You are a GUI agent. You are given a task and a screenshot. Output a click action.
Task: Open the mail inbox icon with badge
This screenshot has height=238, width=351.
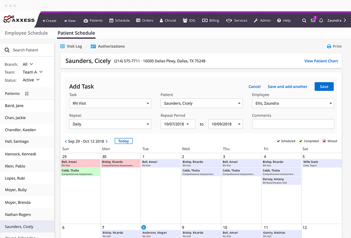click(x=313, y=21)
